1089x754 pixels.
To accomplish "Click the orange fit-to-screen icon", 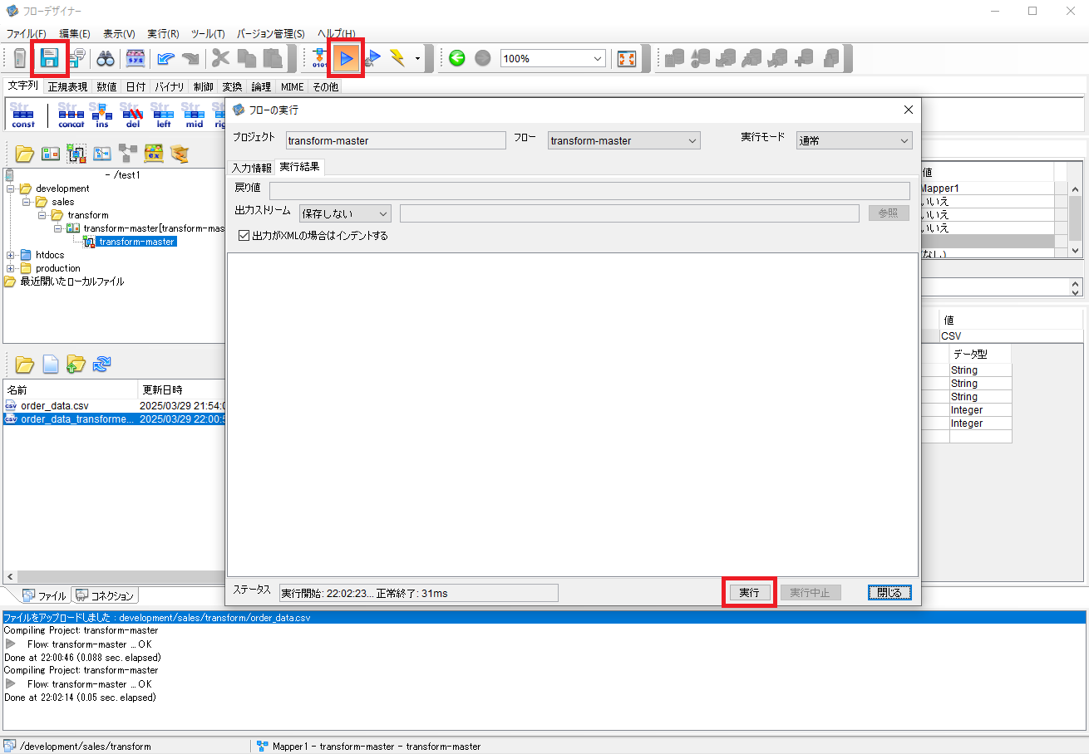I will (627, 58).
